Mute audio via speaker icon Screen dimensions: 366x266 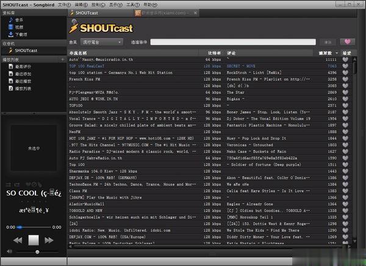(x=9, y=251)
